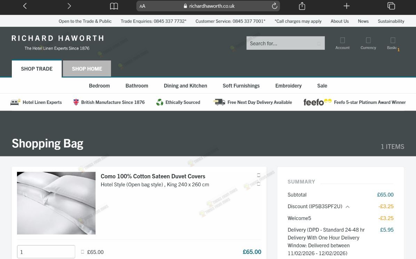Click the Ethically Sourced recycle icon
The height and width of the screenshot is (259, 416).
(x=160, y=102)
